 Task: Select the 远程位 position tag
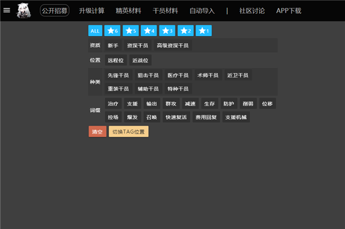116,60
